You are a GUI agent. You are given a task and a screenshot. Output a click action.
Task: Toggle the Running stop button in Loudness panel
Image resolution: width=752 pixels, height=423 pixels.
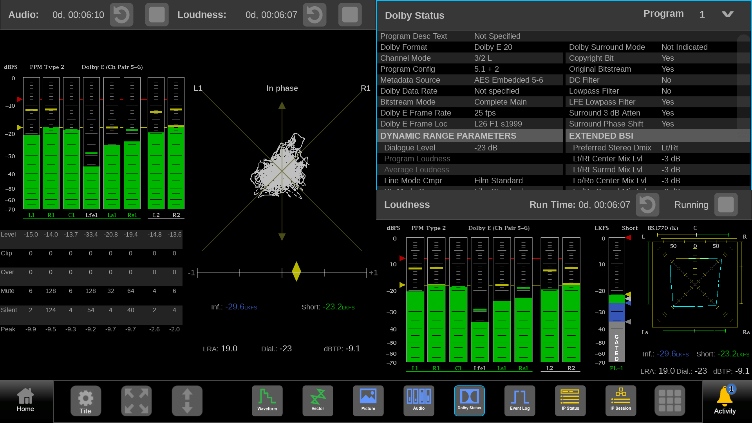(726, 205)
